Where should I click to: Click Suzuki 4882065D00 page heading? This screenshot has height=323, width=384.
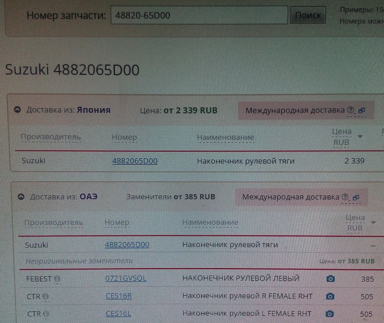pos(72,70)
